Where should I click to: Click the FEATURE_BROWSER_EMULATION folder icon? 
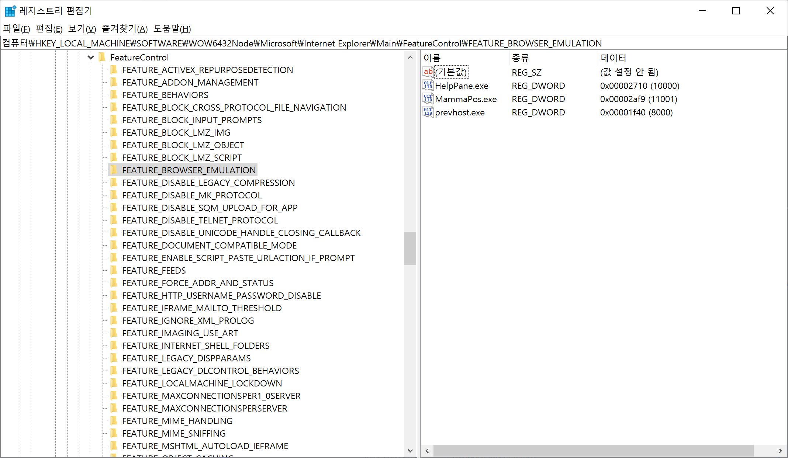click(114, 170)
